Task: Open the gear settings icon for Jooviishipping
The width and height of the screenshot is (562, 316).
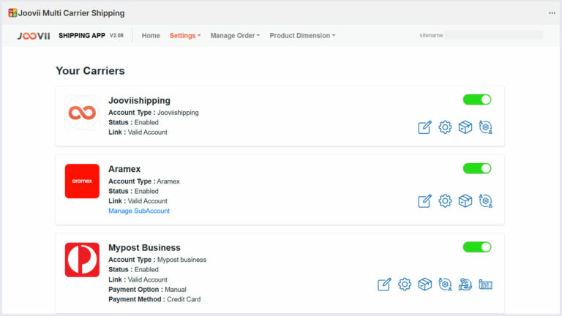Action: coord(445,127)
